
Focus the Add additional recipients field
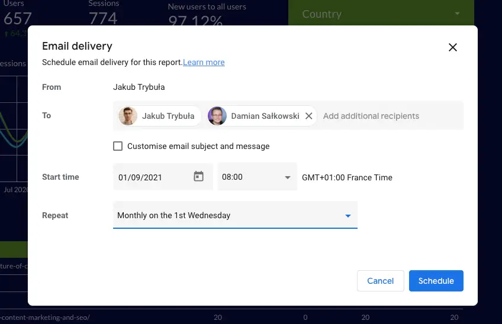click(x=371, y=116)
